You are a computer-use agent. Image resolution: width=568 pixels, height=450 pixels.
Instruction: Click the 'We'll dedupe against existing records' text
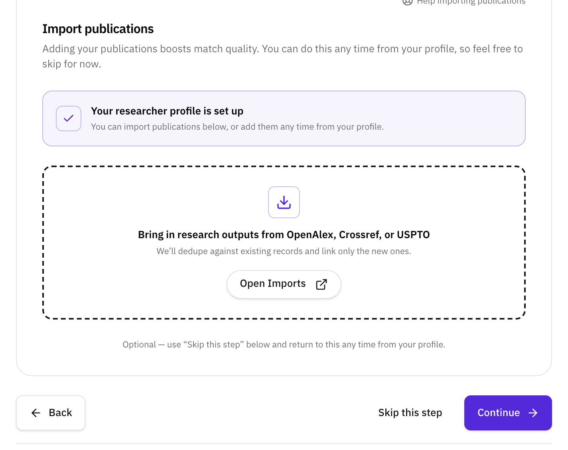click(x=284, y=251)
